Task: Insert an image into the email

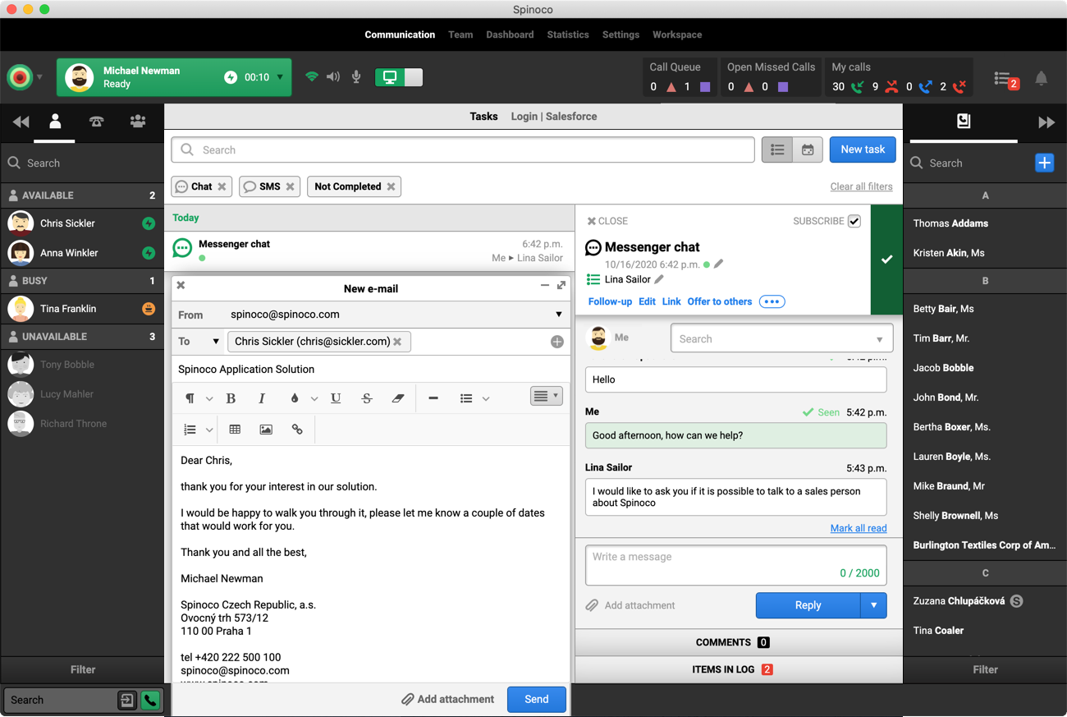Action: [266, 430]
